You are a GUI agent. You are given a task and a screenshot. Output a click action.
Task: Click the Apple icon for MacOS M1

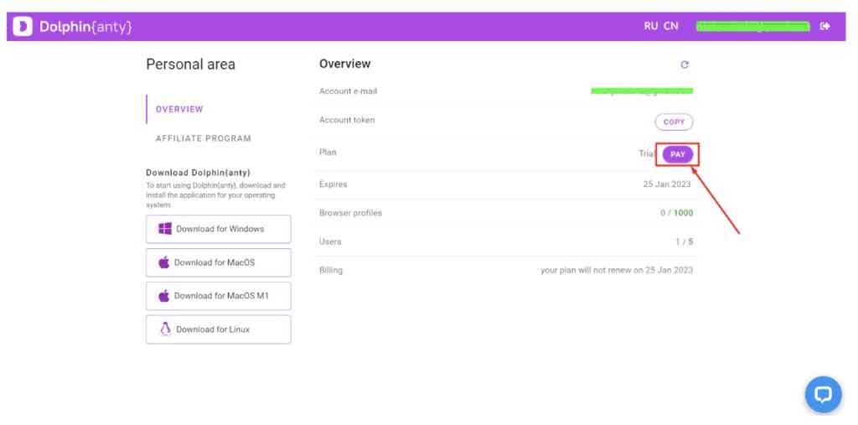(164, 296)
